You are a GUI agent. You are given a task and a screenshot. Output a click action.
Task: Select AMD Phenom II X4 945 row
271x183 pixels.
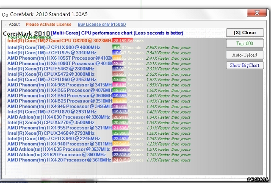click(x=60, y=106)
